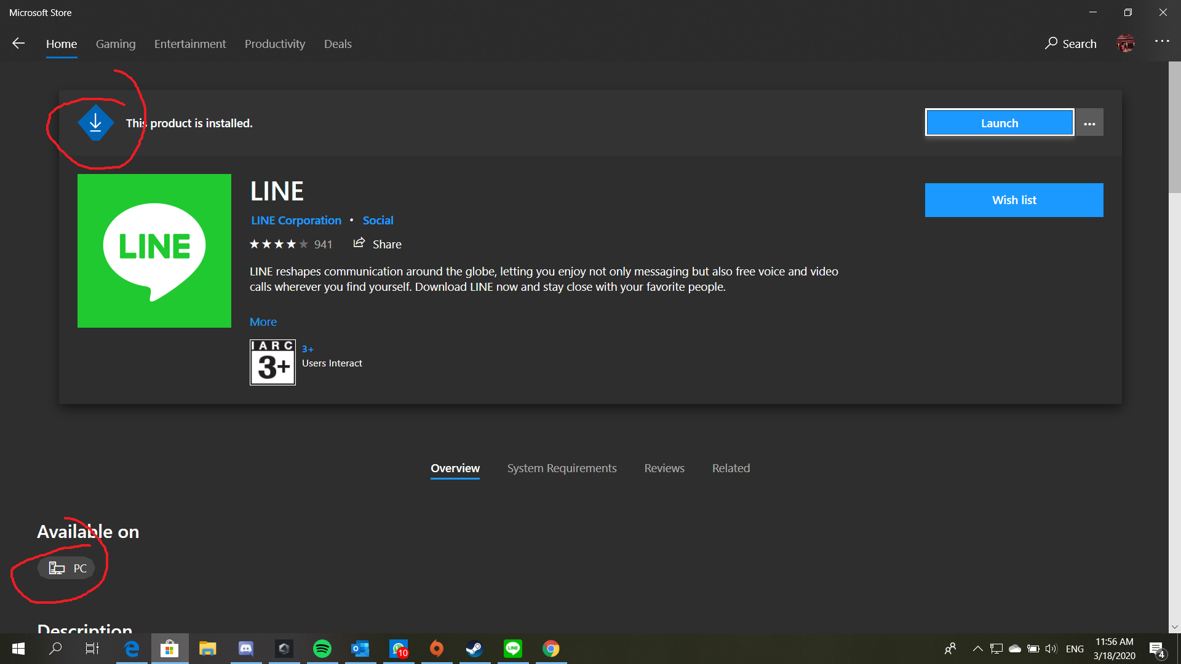Open more options next to Launch
This screenshot has height=664, width=1181.
(1089, 123)
